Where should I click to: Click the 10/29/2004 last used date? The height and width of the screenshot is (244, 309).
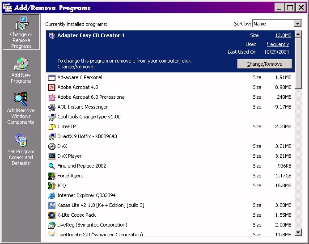[276, 52]
